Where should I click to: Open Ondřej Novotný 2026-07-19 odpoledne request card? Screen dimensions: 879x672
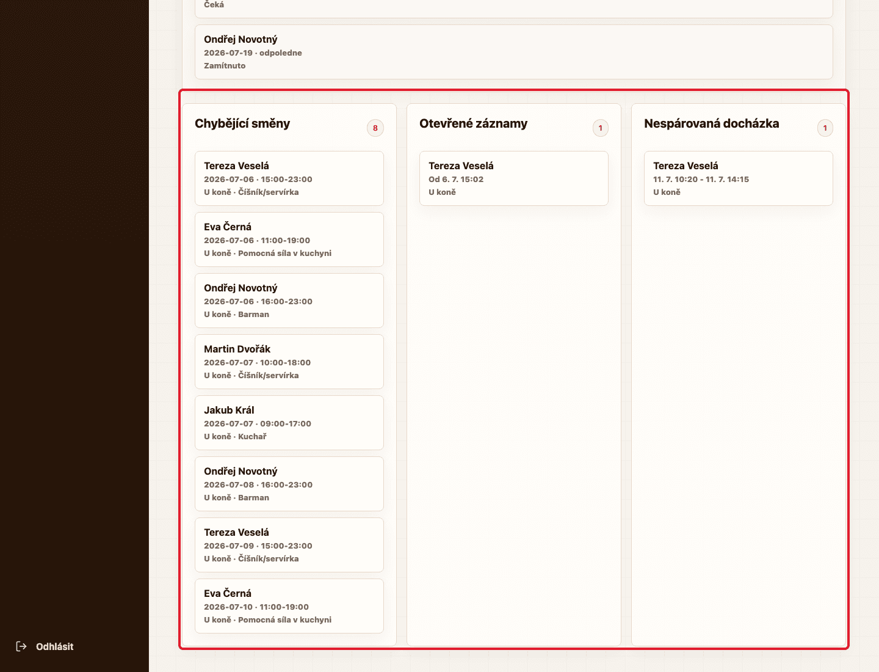click(x=514, y=52)
